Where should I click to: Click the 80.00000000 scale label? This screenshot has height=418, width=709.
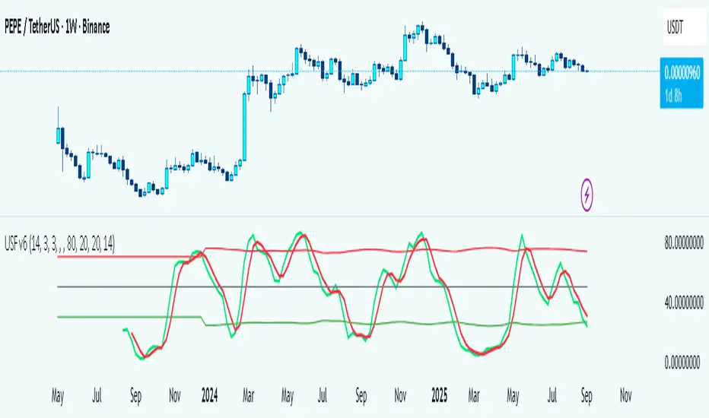[x=685, y=243]
